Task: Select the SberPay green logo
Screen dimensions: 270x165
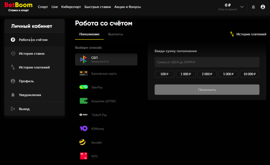Action: pos(84,87)
